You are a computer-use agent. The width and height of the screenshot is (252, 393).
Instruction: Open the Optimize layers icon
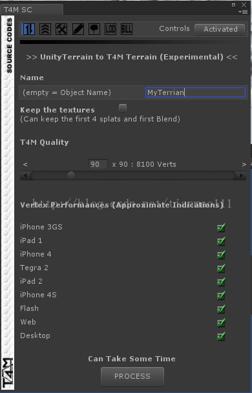click(x=45, y=29)
